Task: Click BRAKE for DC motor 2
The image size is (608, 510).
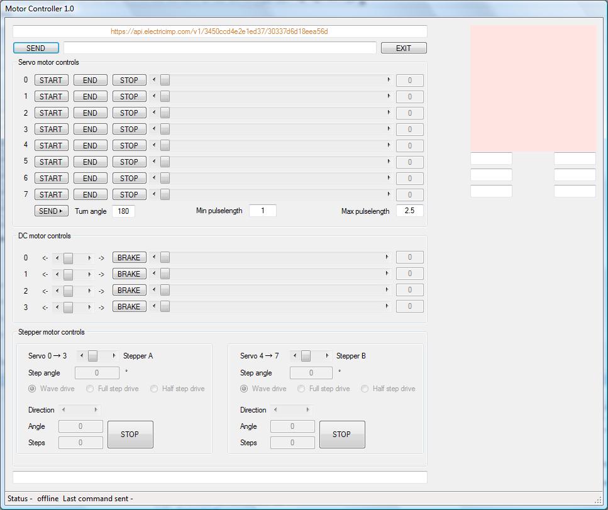Action: pos(129,290)
